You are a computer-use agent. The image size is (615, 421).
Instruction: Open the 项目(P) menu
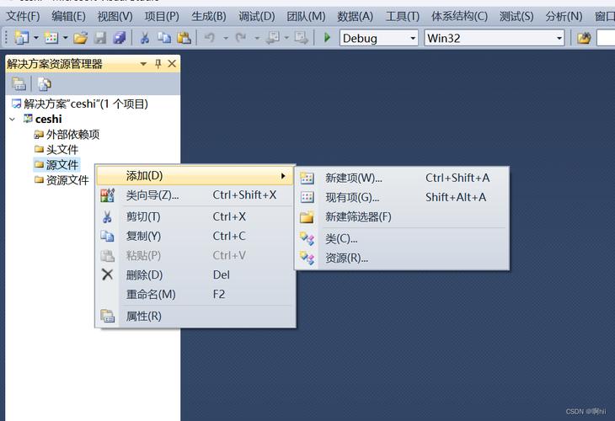point(162,17)
